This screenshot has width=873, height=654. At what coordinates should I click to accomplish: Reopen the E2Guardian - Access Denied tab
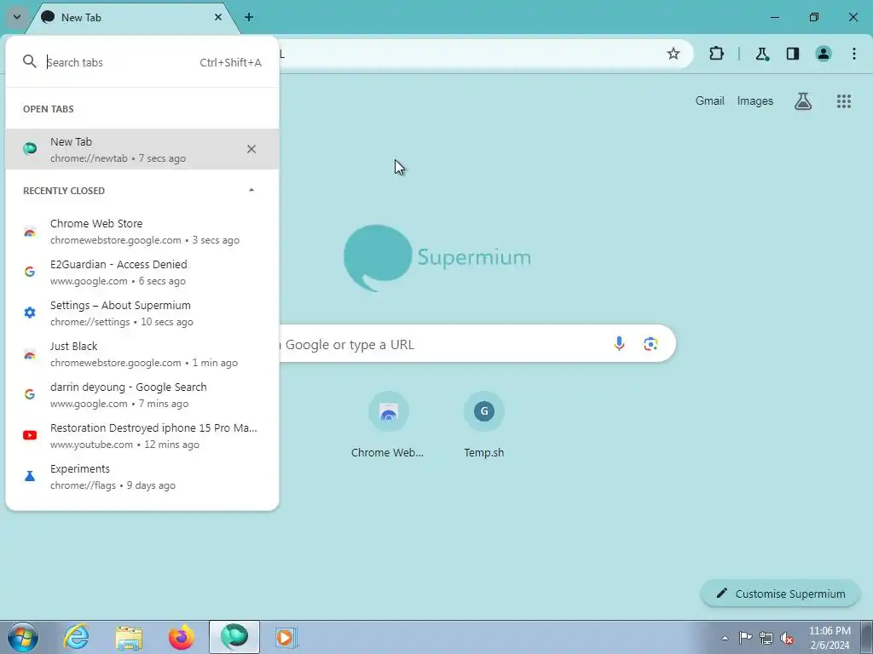[142, 272]
